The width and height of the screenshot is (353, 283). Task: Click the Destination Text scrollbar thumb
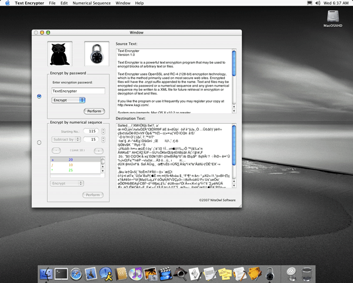(234, 146)
